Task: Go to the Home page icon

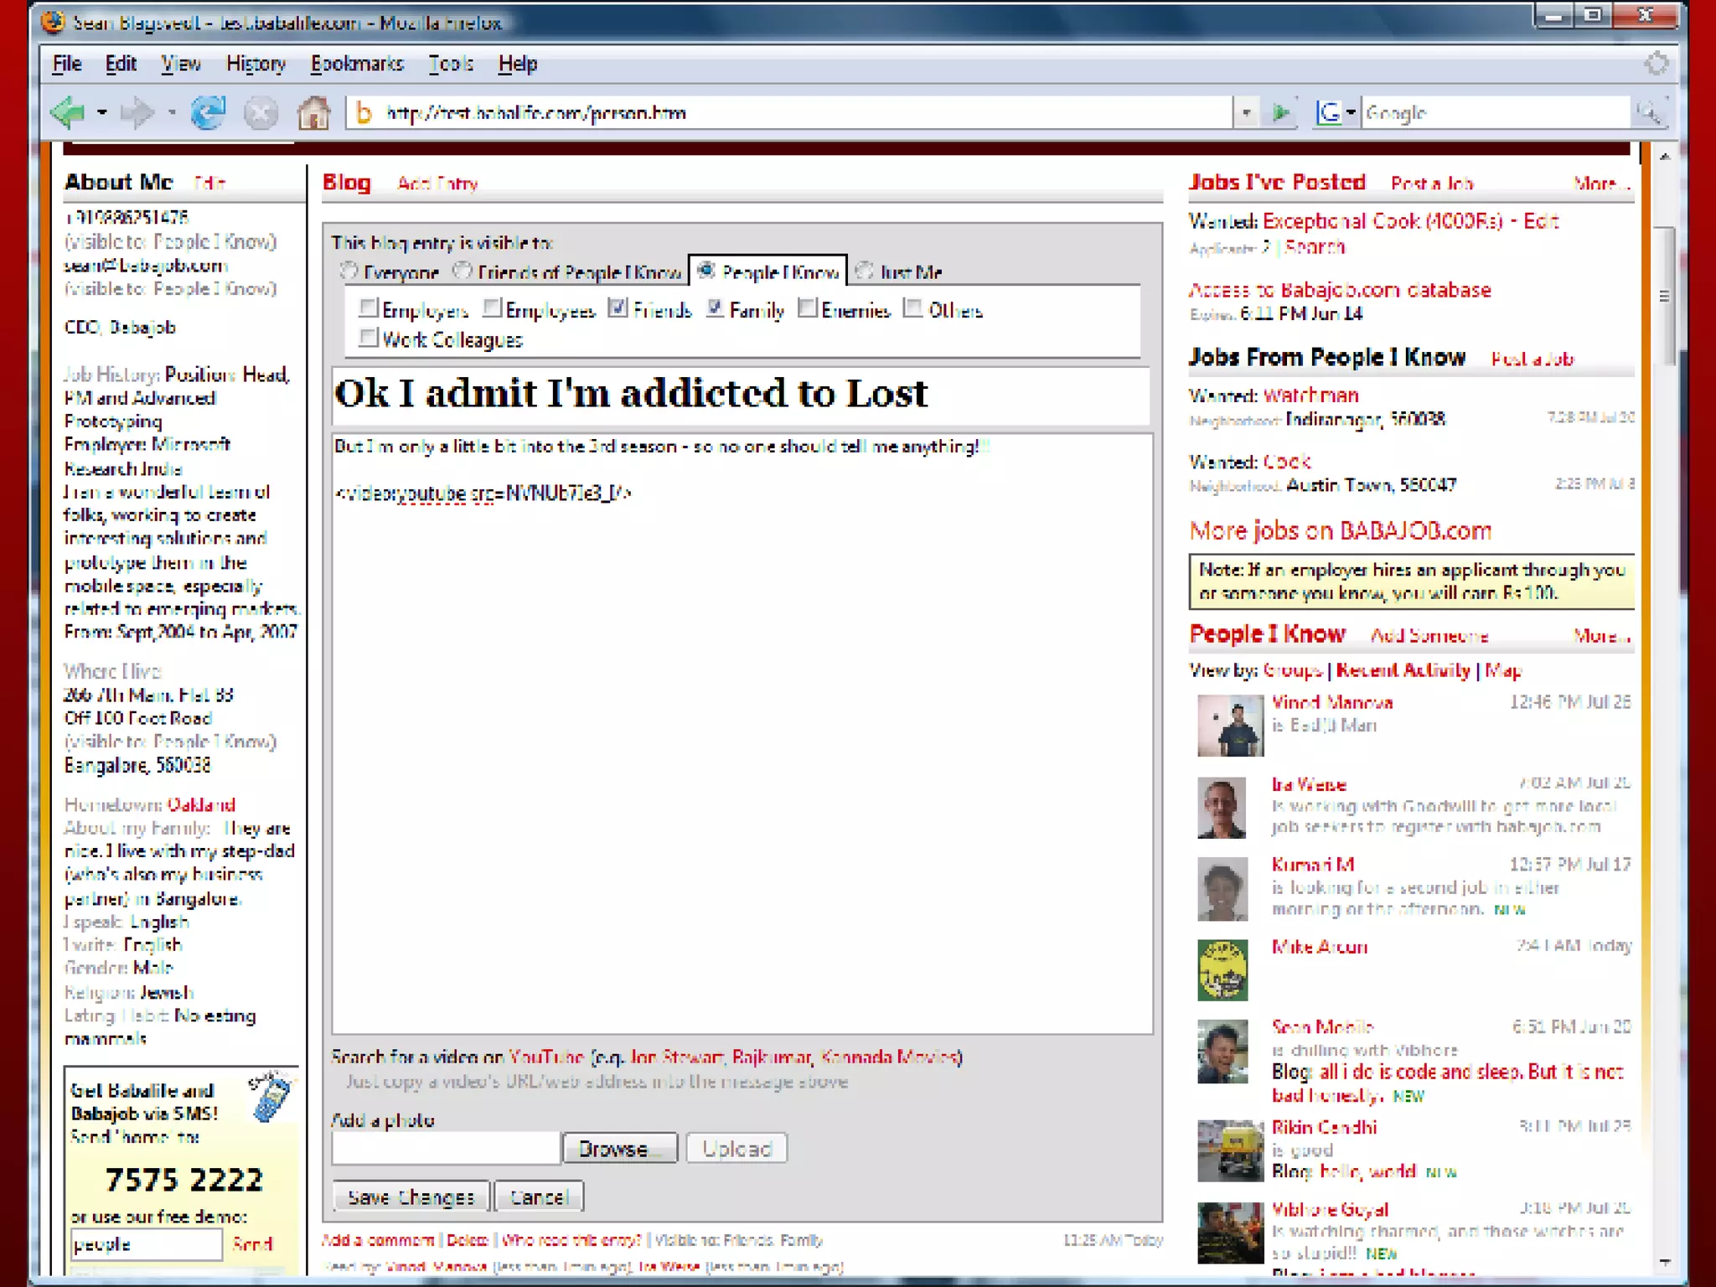Action: coord(314,112)
